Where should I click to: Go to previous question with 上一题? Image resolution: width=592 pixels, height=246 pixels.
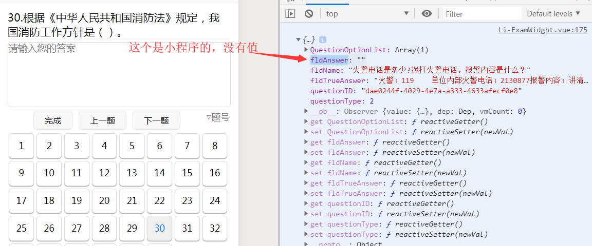click(102, 121)
